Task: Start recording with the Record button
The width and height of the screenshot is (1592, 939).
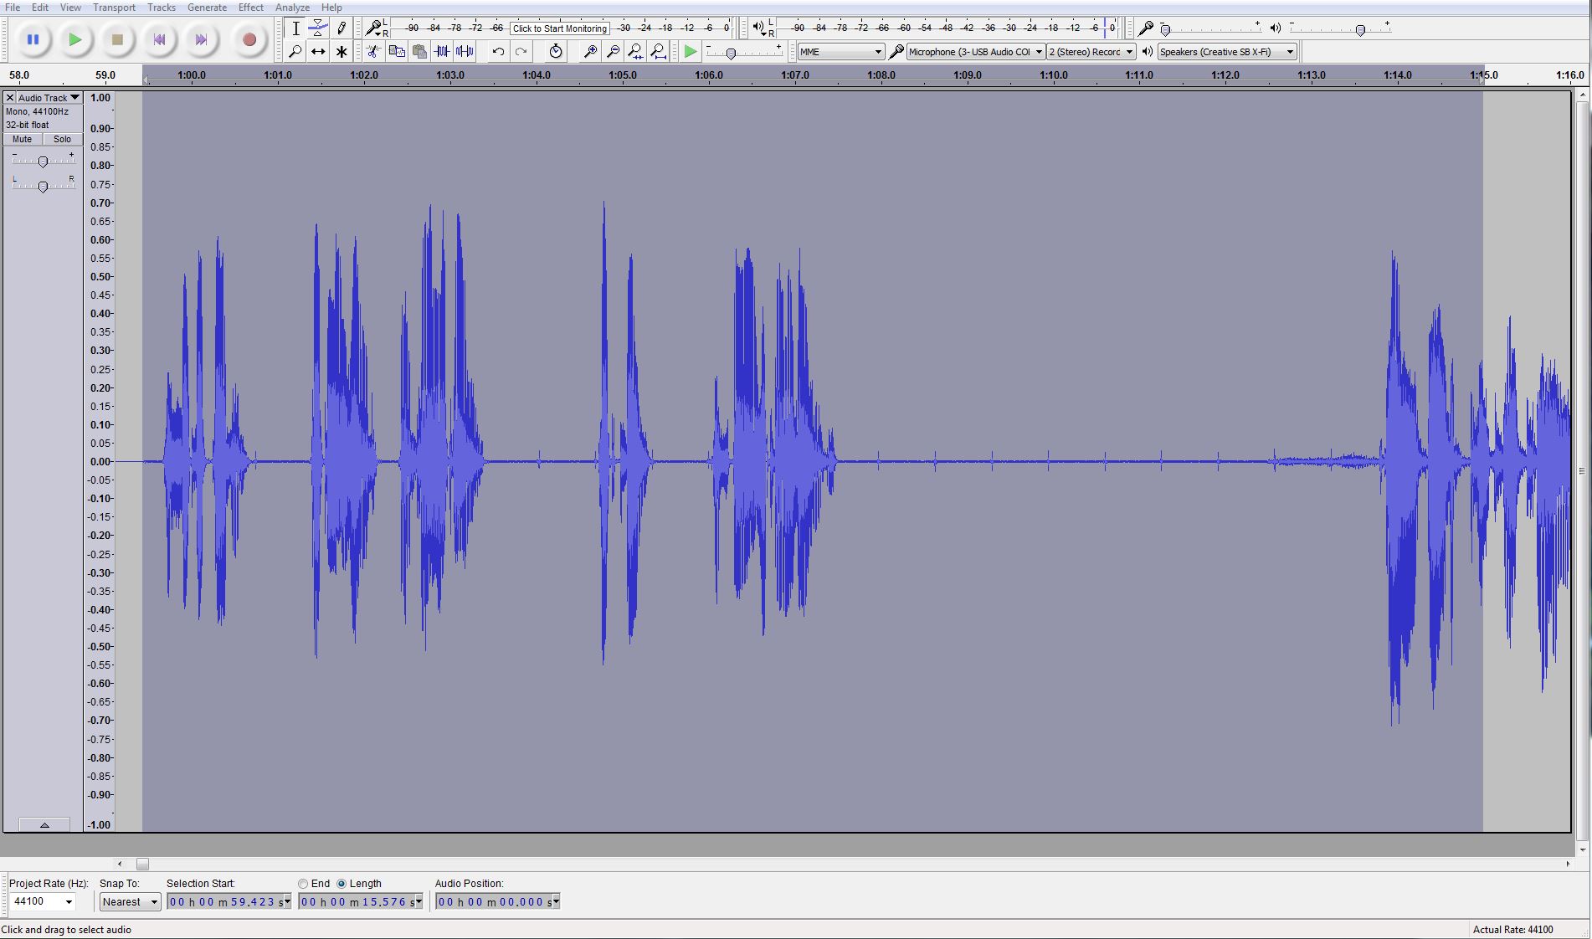Action: tap(249, 39)
